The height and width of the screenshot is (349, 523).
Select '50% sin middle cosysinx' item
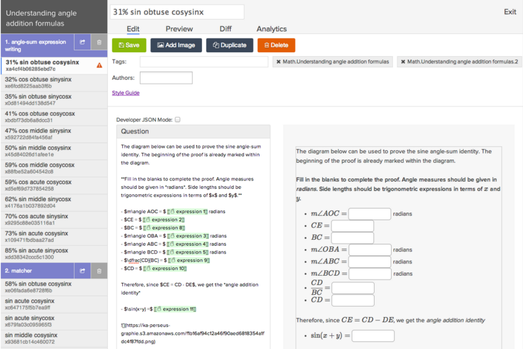(x=54, y=151)
